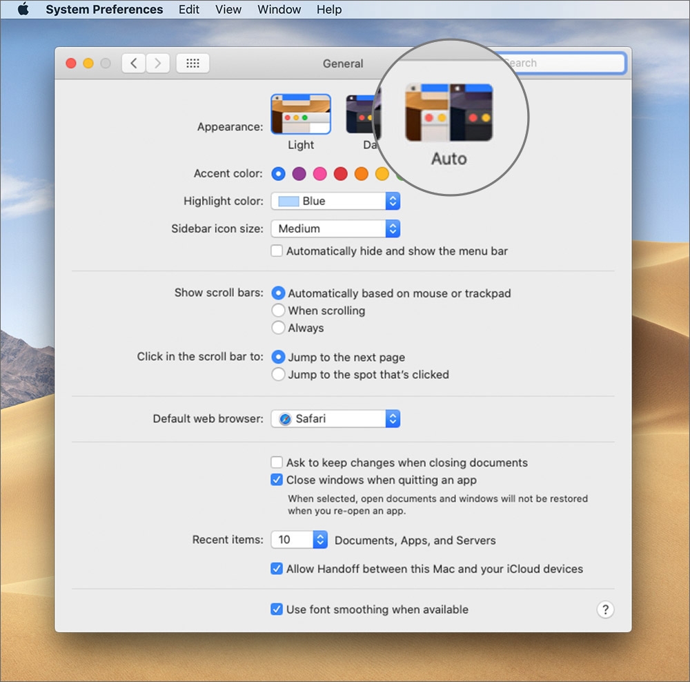
Task: Choose the yellow accent color
Action: tap(382, 174)
